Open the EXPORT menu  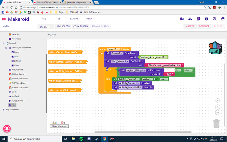[x=74, y=19]
